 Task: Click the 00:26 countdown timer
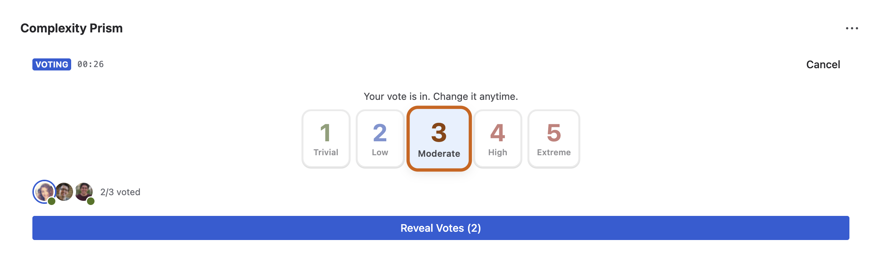click(x=90, y=64)
